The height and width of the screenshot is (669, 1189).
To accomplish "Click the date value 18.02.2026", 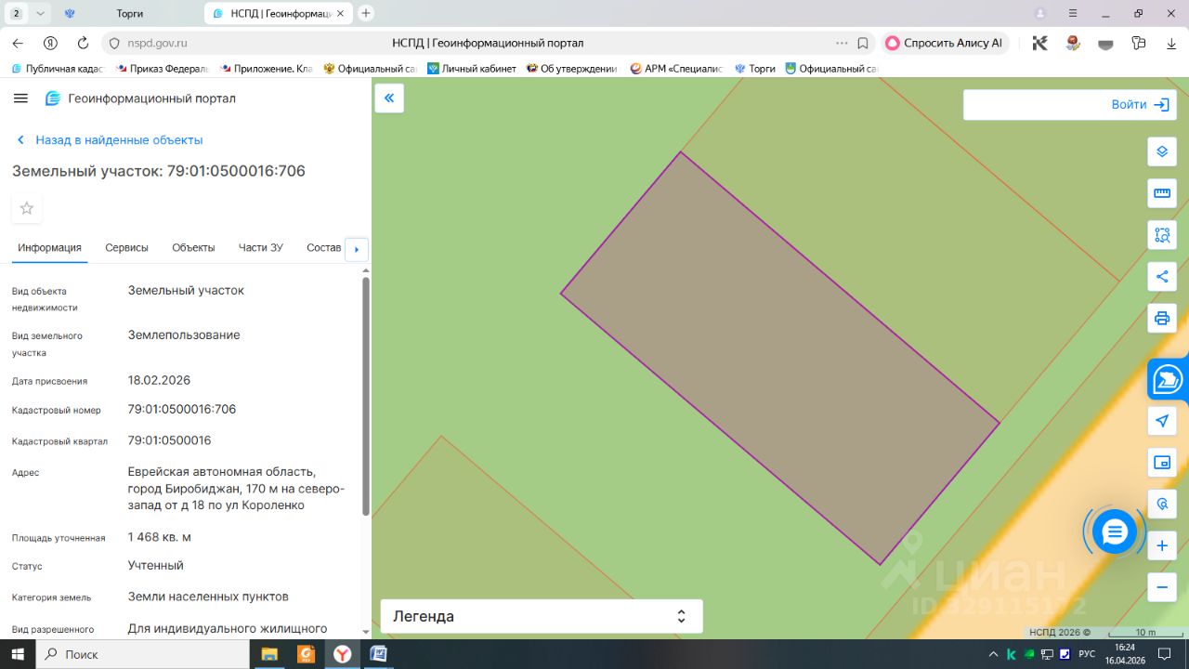I will click(159, 380).
